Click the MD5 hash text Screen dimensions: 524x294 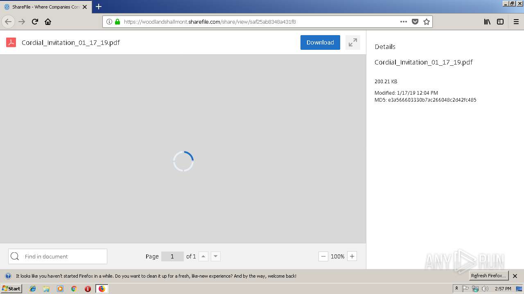tap(425, 100)
